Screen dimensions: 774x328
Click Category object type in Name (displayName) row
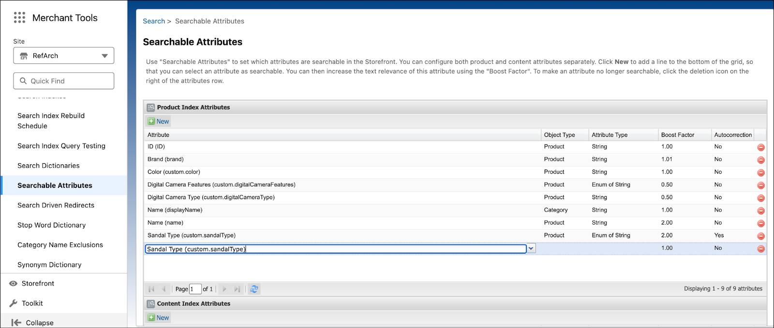click(555, 210)
